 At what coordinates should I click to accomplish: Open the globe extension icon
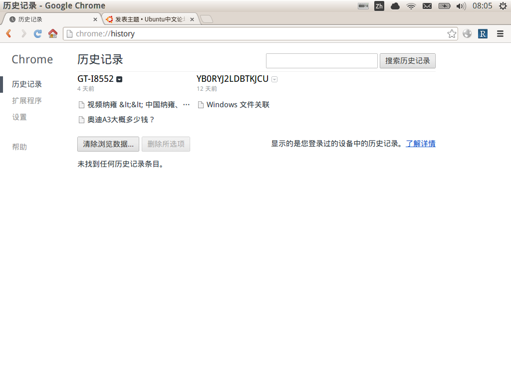467,33
